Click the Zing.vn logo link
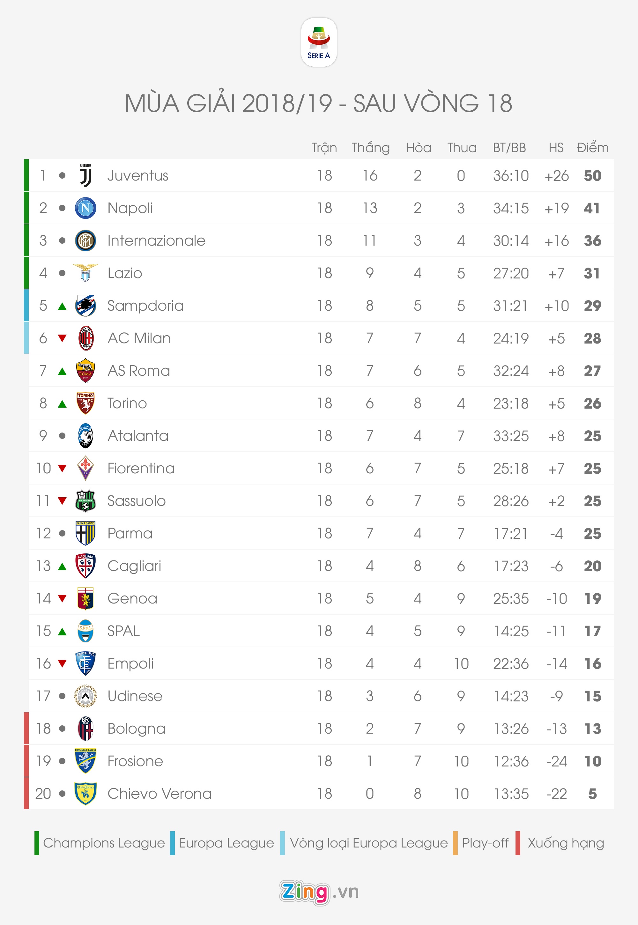This screenshot has height=925, width=638. pyautogui.click(x=319, y=892)
